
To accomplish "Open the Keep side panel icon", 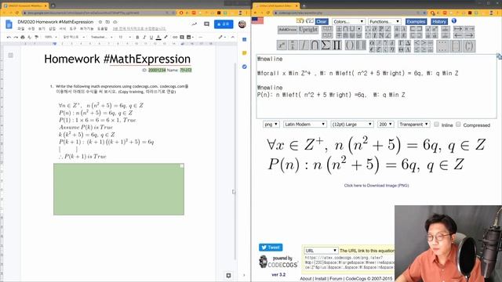I will (244, 53).
